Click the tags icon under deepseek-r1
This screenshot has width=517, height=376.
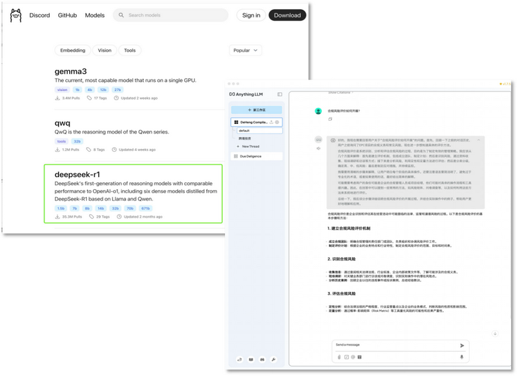pyautogui.click(x=91, y=216)
